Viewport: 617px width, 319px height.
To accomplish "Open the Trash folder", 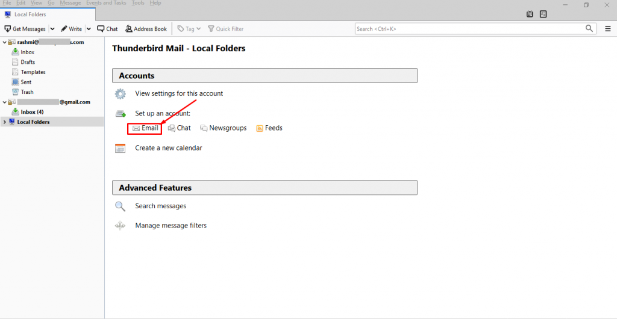I will 27,92.
